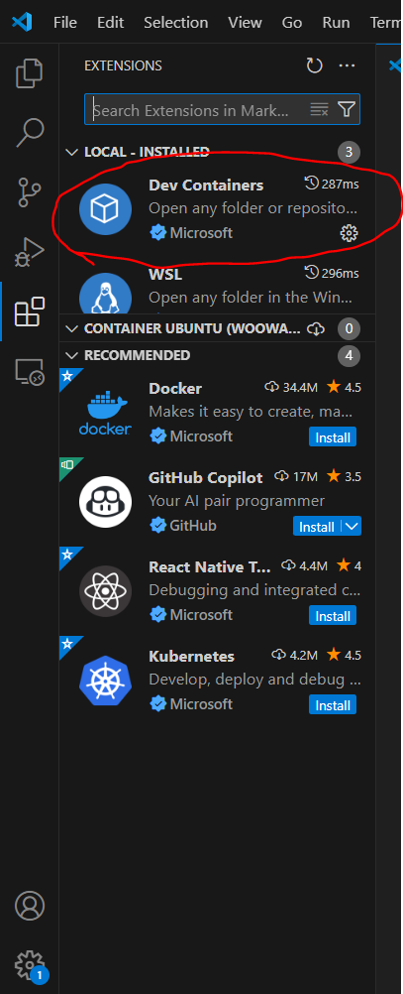Select the Docker extension title
Viewport: 403px width, 994px height.
(x=175, y=388)
